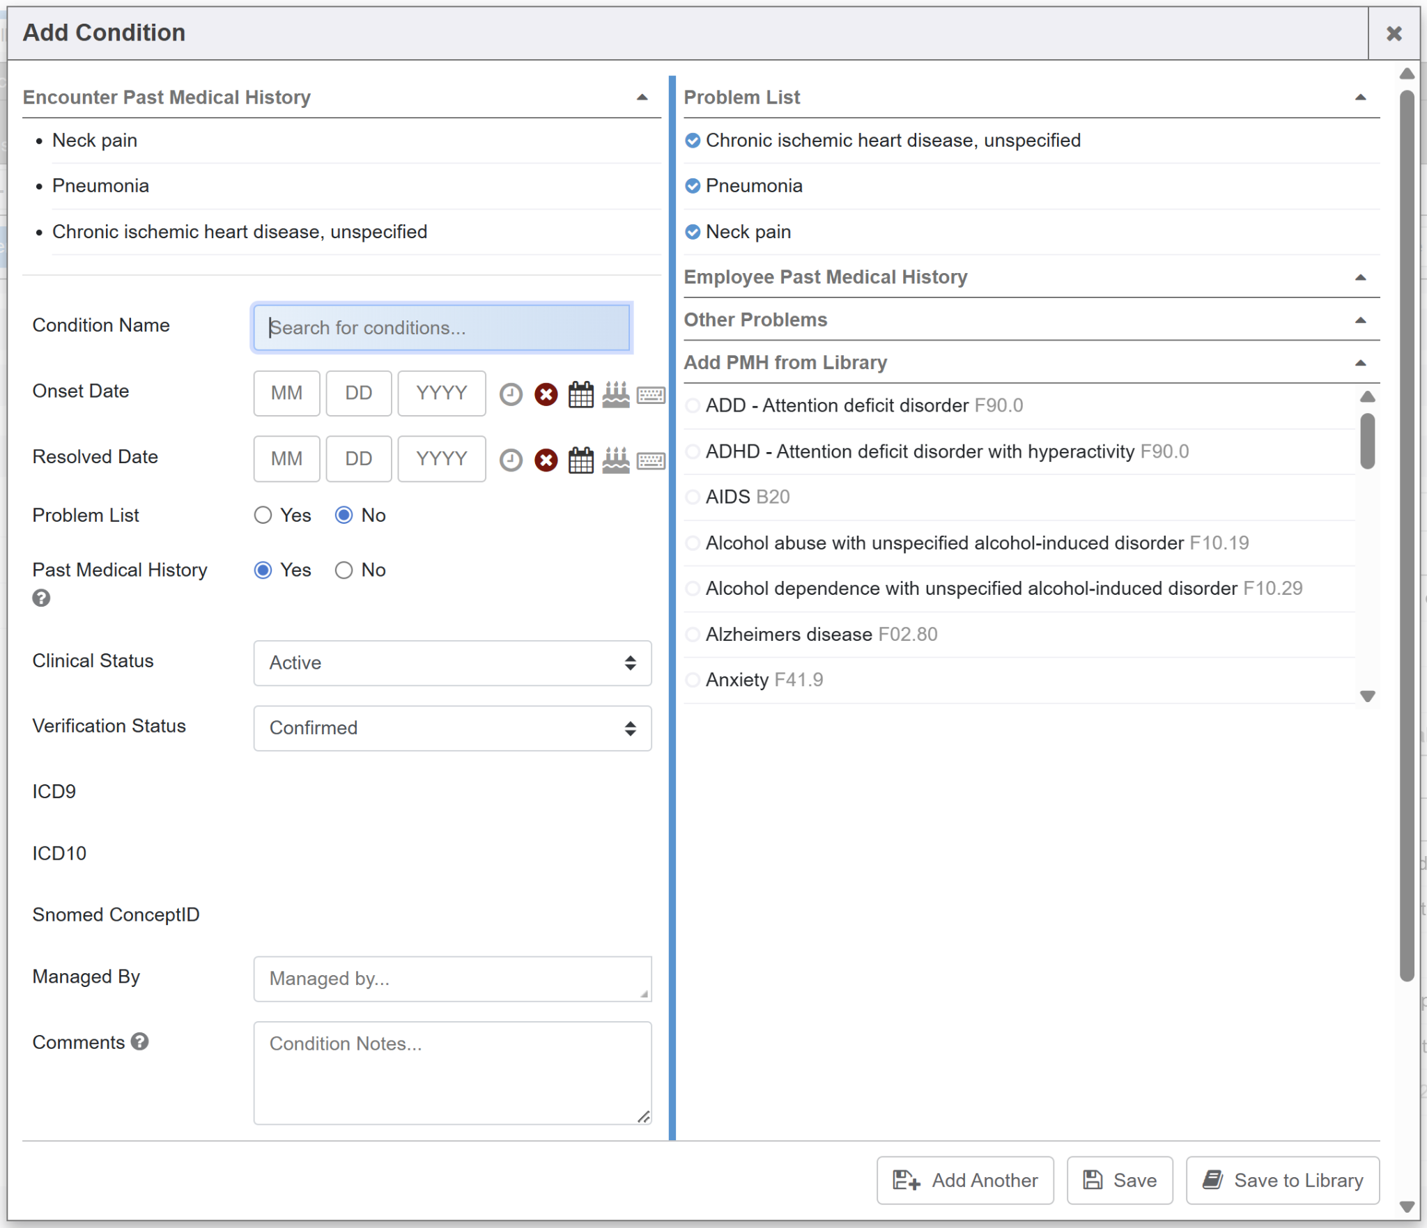Select Yes for Problem List

click(263, 515)
